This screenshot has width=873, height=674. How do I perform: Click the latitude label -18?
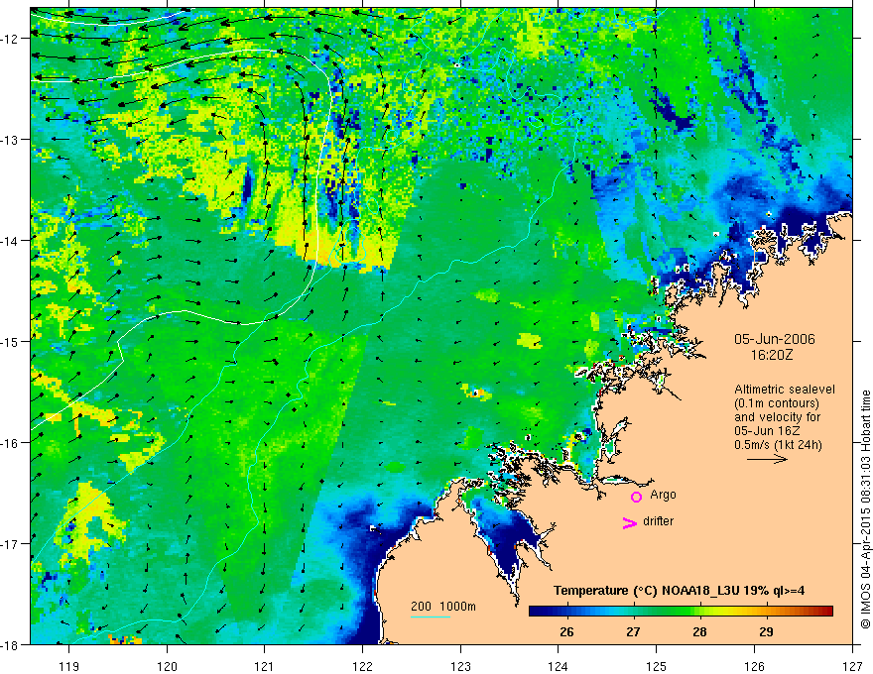(x=11, y=644)
